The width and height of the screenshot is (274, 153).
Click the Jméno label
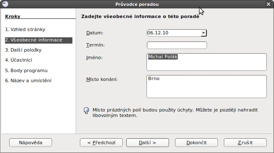pyautogui.click(x=94, y=57)
